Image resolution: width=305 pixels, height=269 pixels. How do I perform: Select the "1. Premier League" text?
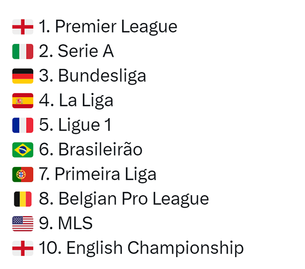pyautogui.click(x=108, y=27)
